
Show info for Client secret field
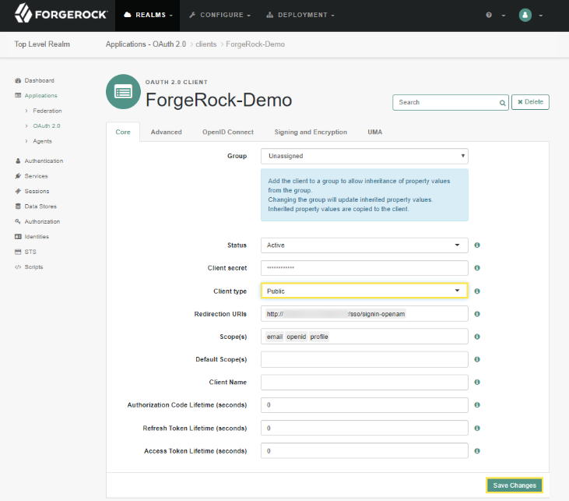(x=477, y=268)
